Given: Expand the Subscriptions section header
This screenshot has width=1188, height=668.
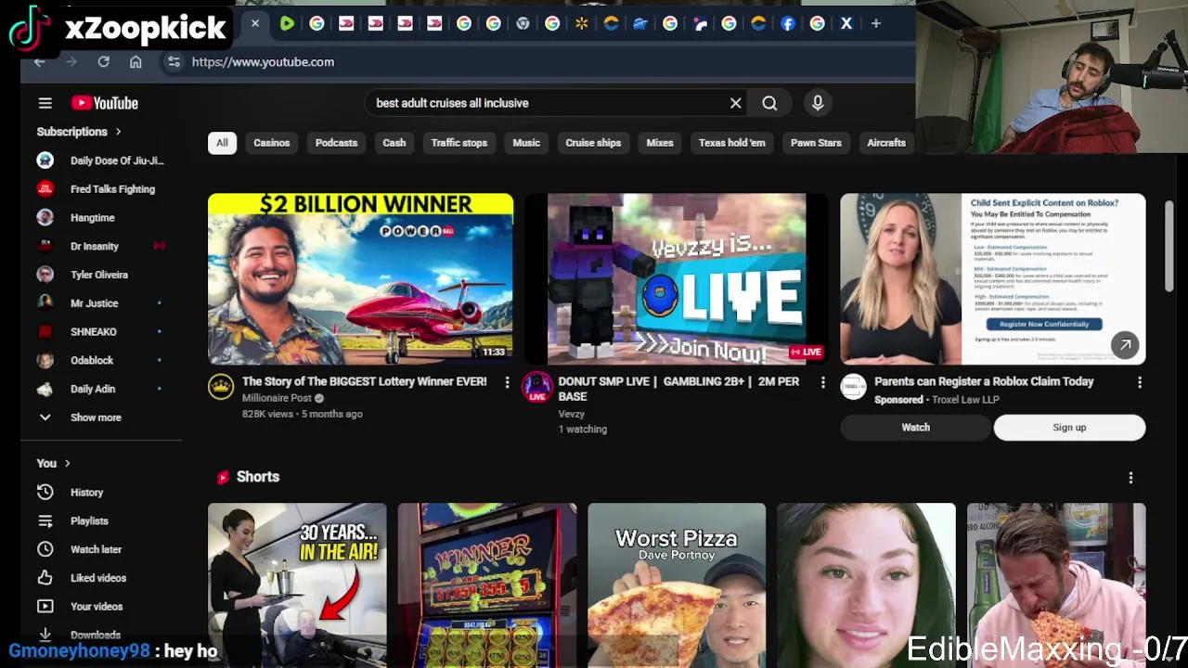Looking at the screenshot, I should pos(79,132).
